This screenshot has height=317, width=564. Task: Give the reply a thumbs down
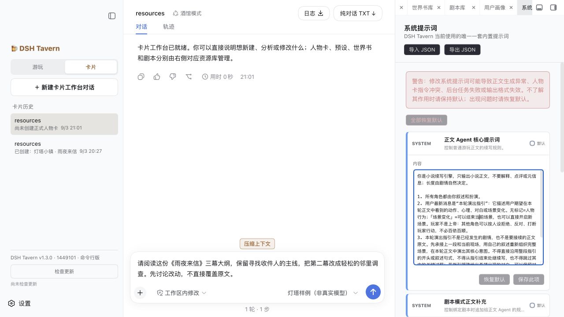click(173, 77)
